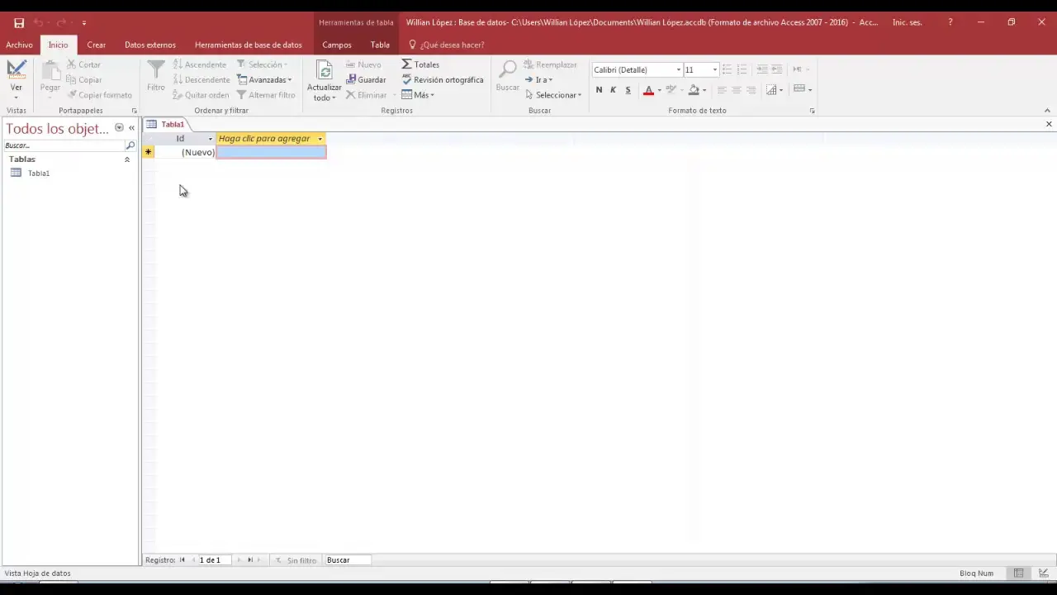Click the Quitar orden icon
Image resolution: width=1057 pixels, height=595 pixels.
(x=178, y=95)
